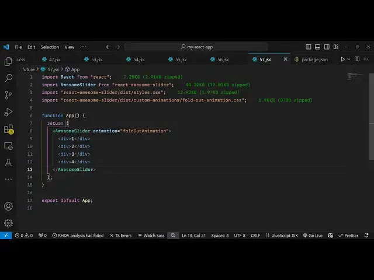Click the export default App line
374x280 pixels.
tap(67, 201)
